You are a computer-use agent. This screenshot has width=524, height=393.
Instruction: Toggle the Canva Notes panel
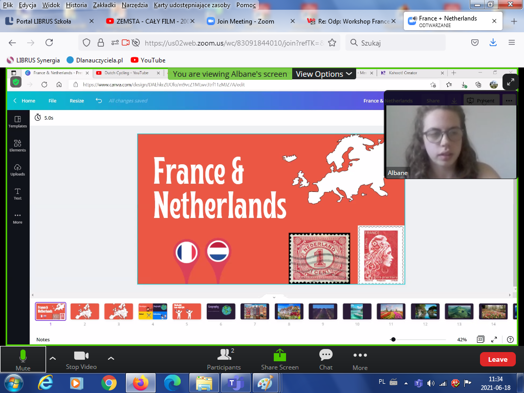point(43,340)
